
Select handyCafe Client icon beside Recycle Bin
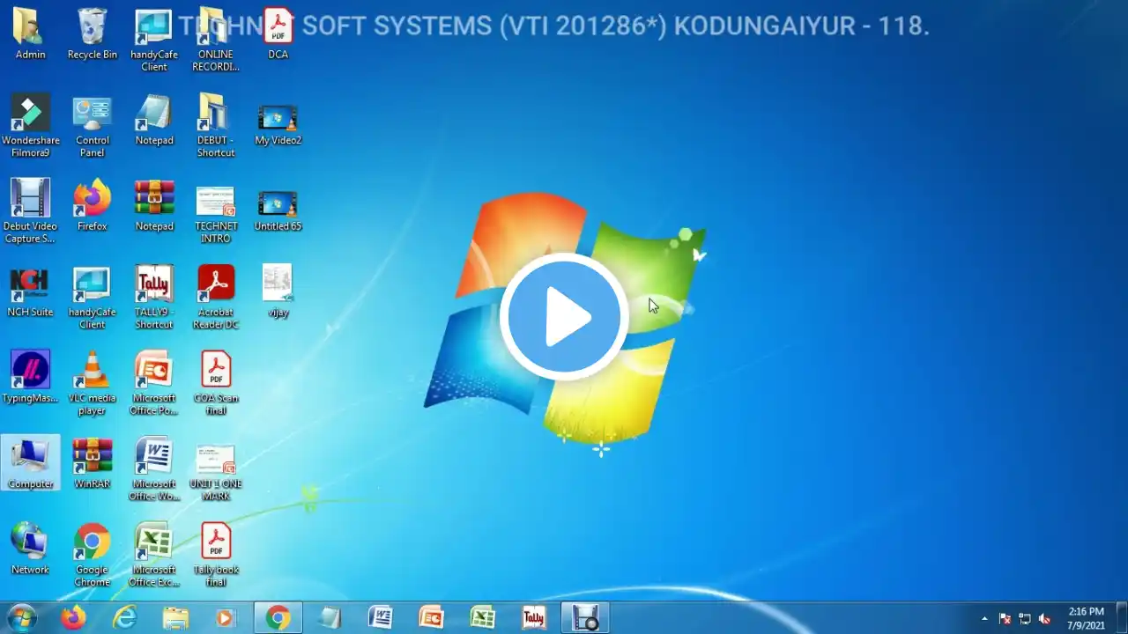pyautogui.click(x=154, y=40)
